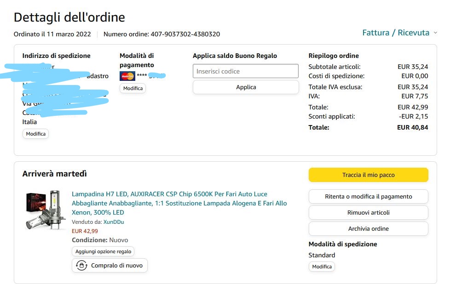Open the Fattura / Ricevuta dropdown
The height and width of the screenshot is (284, 473).
point(396,33)
